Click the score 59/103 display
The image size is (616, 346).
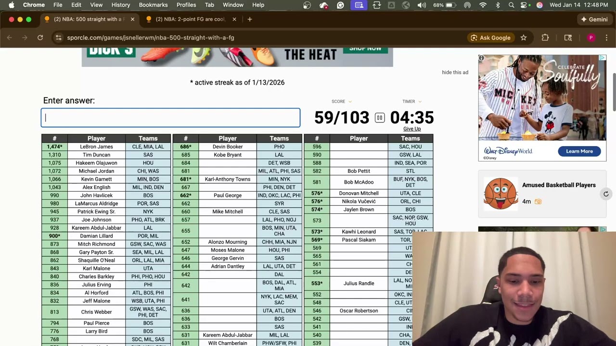tap(342, 118)
